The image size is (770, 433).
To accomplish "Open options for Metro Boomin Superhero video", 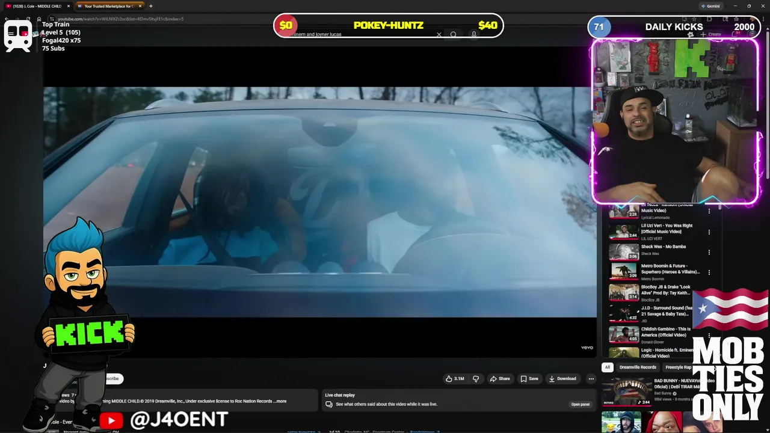I will 709,272.
